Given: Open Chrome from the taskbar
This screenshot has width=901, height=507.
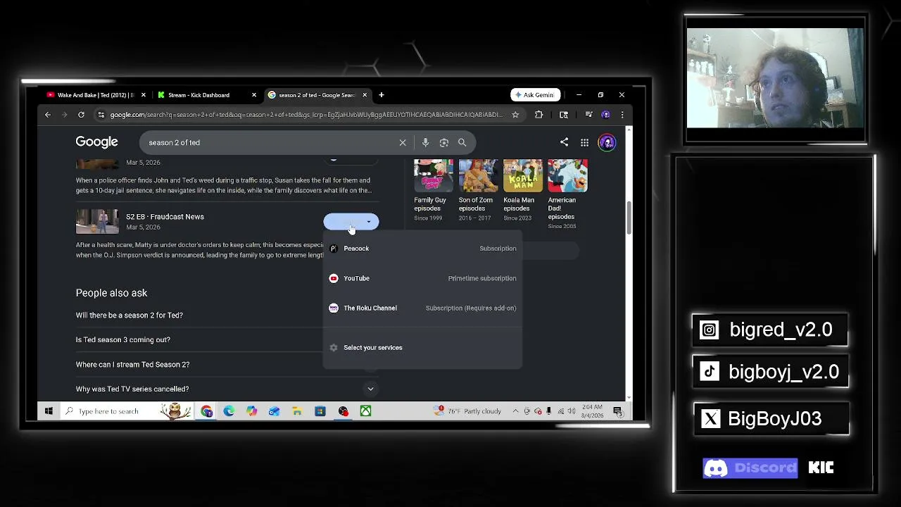Looking at the screenshot, I should coord(206,411).
